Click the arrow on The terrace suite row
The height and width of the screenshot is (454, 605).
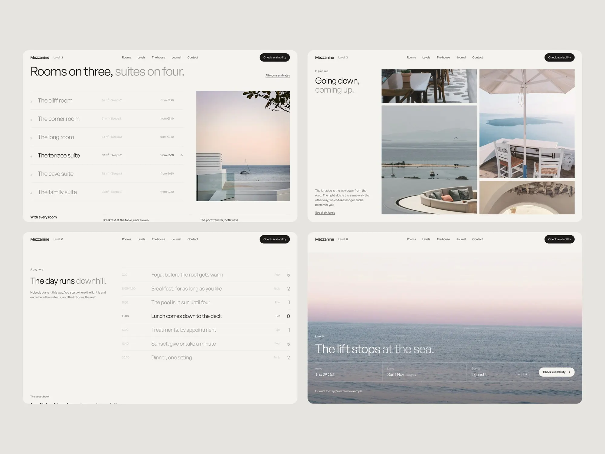point(181,155)
